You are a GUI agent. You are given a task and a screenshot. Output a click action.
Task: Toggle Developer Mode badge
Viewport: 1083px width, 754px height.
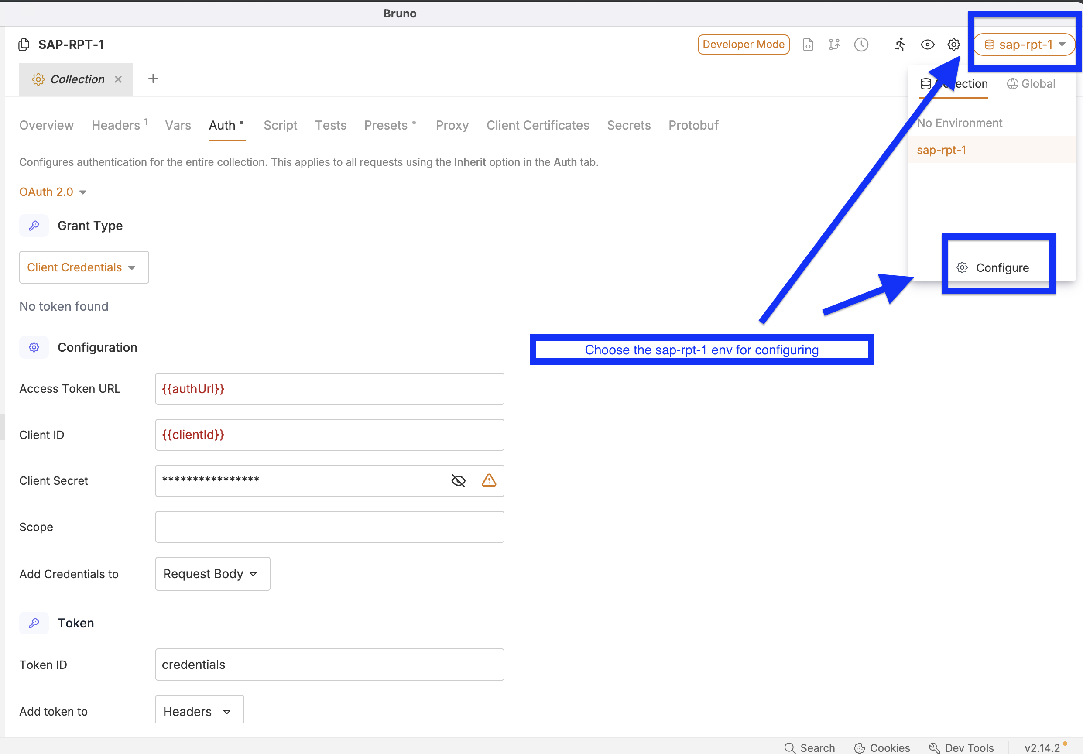pos(744,45)
